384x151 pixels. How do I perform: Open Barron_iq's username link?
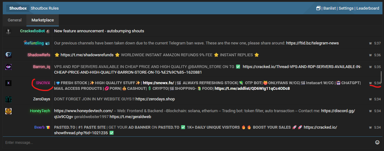(x=41, y=67)
